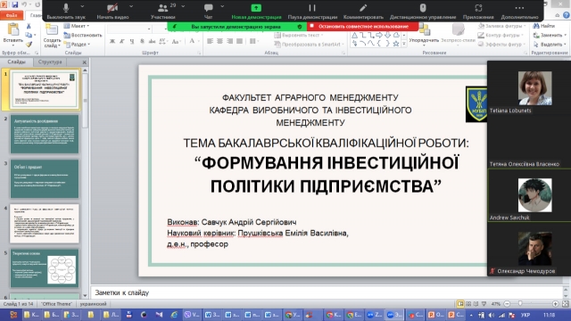Screen dimensions: 571x321
Task: Open Контур фигуры shape outline
Action: tap(501, 35)
